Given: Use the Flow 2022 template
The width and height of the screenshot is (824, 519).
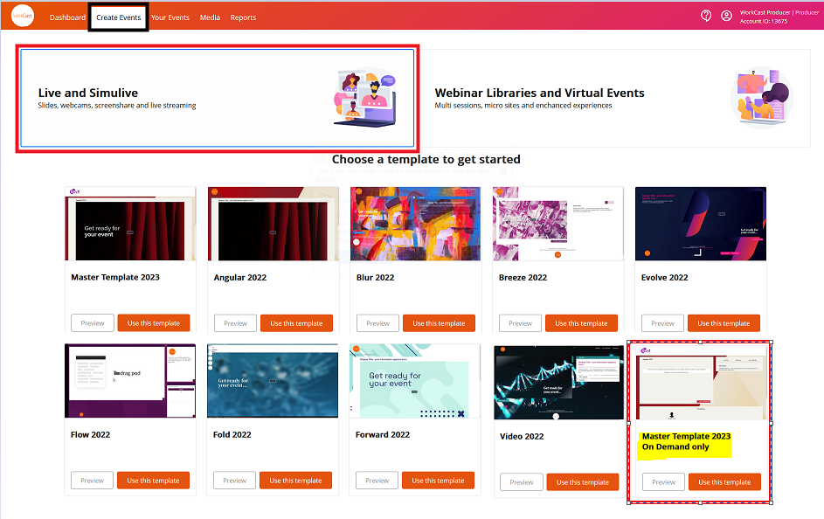Looking at the screenshot, I should pos(153,481).
